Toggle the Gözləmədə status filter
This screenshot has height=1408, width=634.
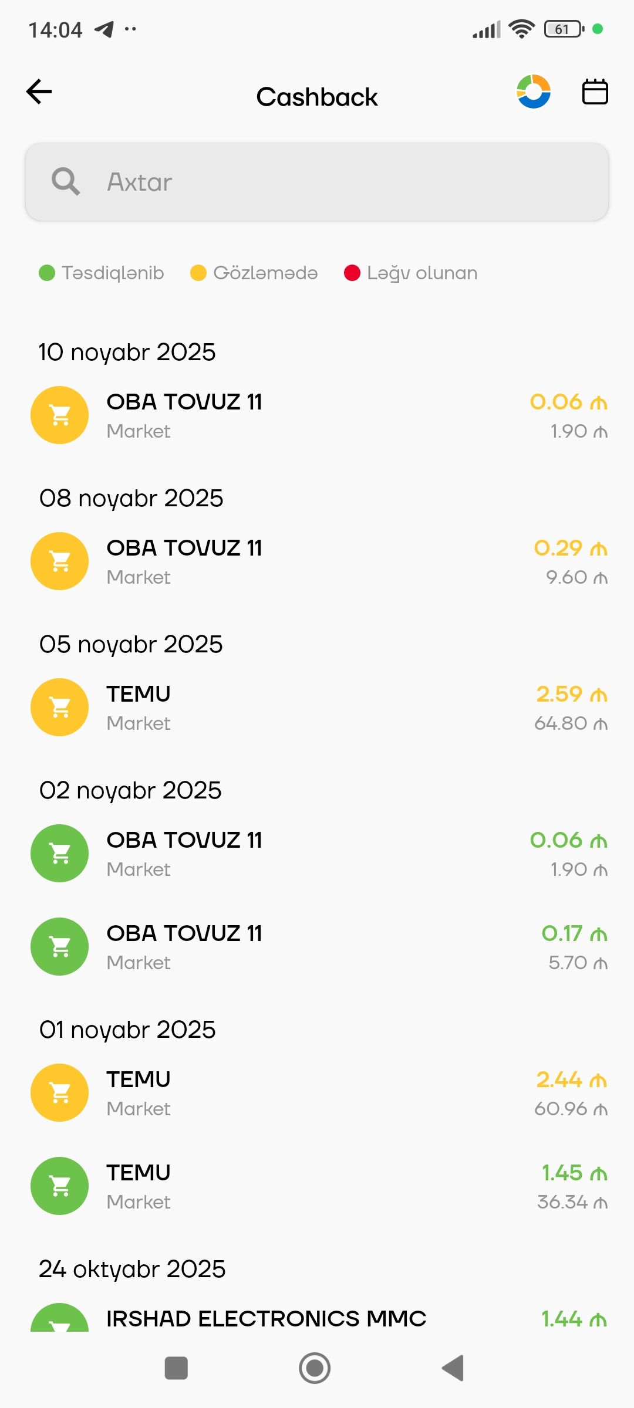point(254,273)
